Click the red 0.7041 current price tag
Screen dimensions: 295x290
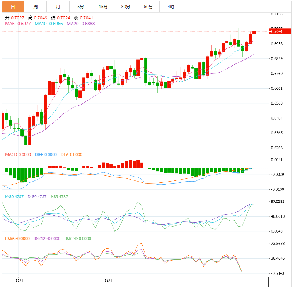click(x=277, y=31)
